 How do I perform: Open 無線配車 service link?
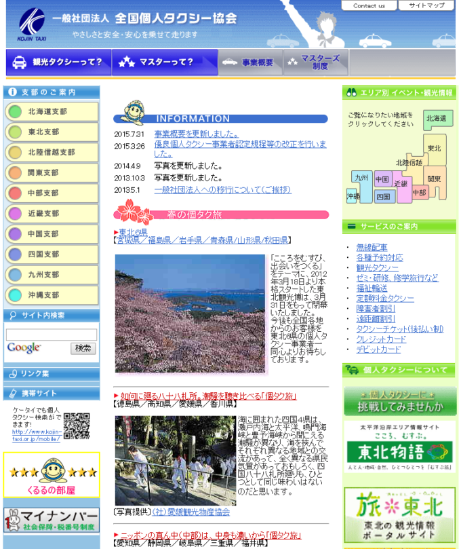372,248
